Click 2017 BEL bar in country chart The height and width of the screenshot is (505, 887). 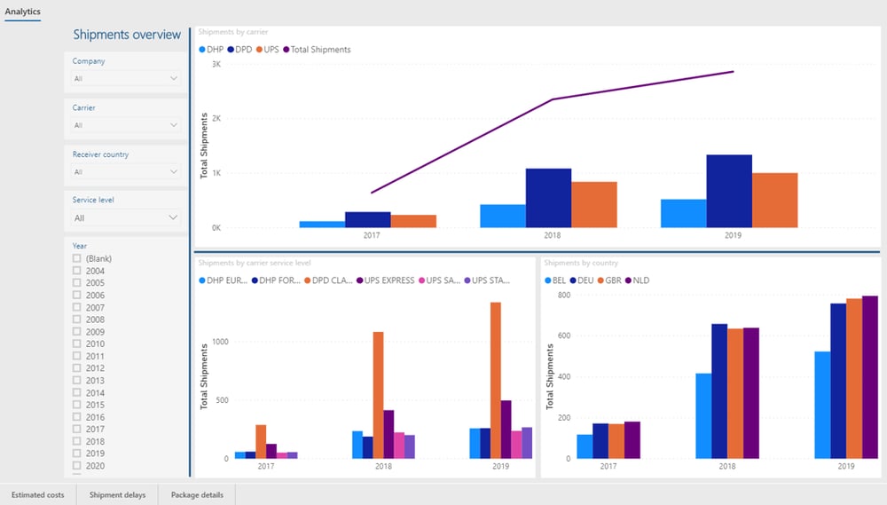click(585, 446)
